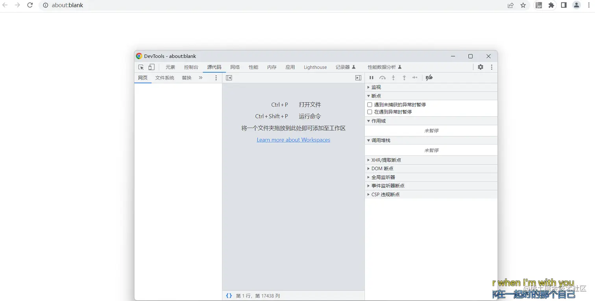Click the PDF extension icon in the browser toolbar
Image resolution: width=595 pixels, height=301 pixels.
tap(539, 6)
